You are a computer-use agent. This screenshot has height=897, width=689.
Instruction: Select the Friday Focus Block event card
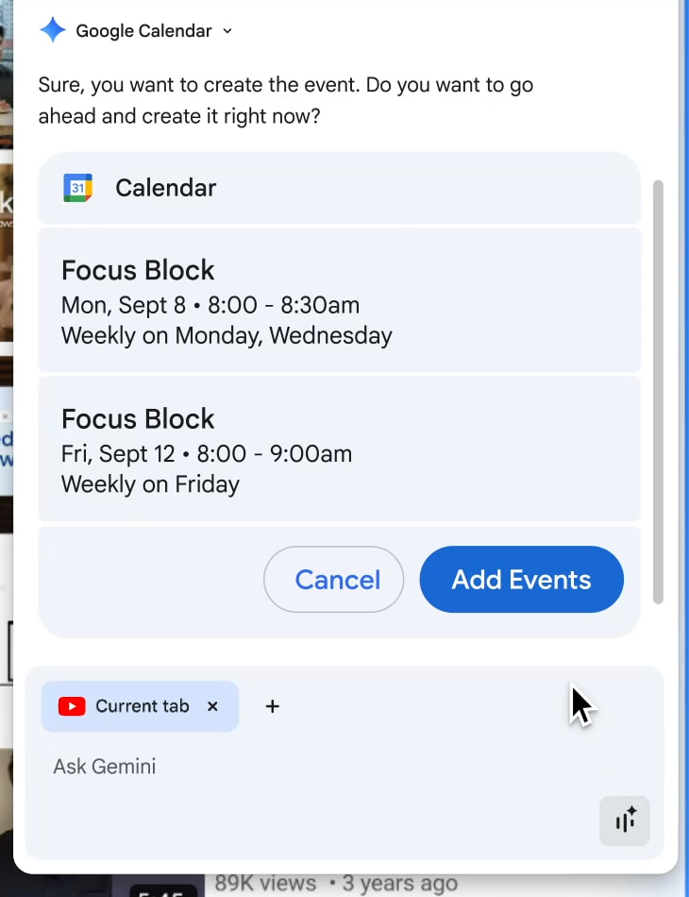pyautogui.click(x=340, y=449)
